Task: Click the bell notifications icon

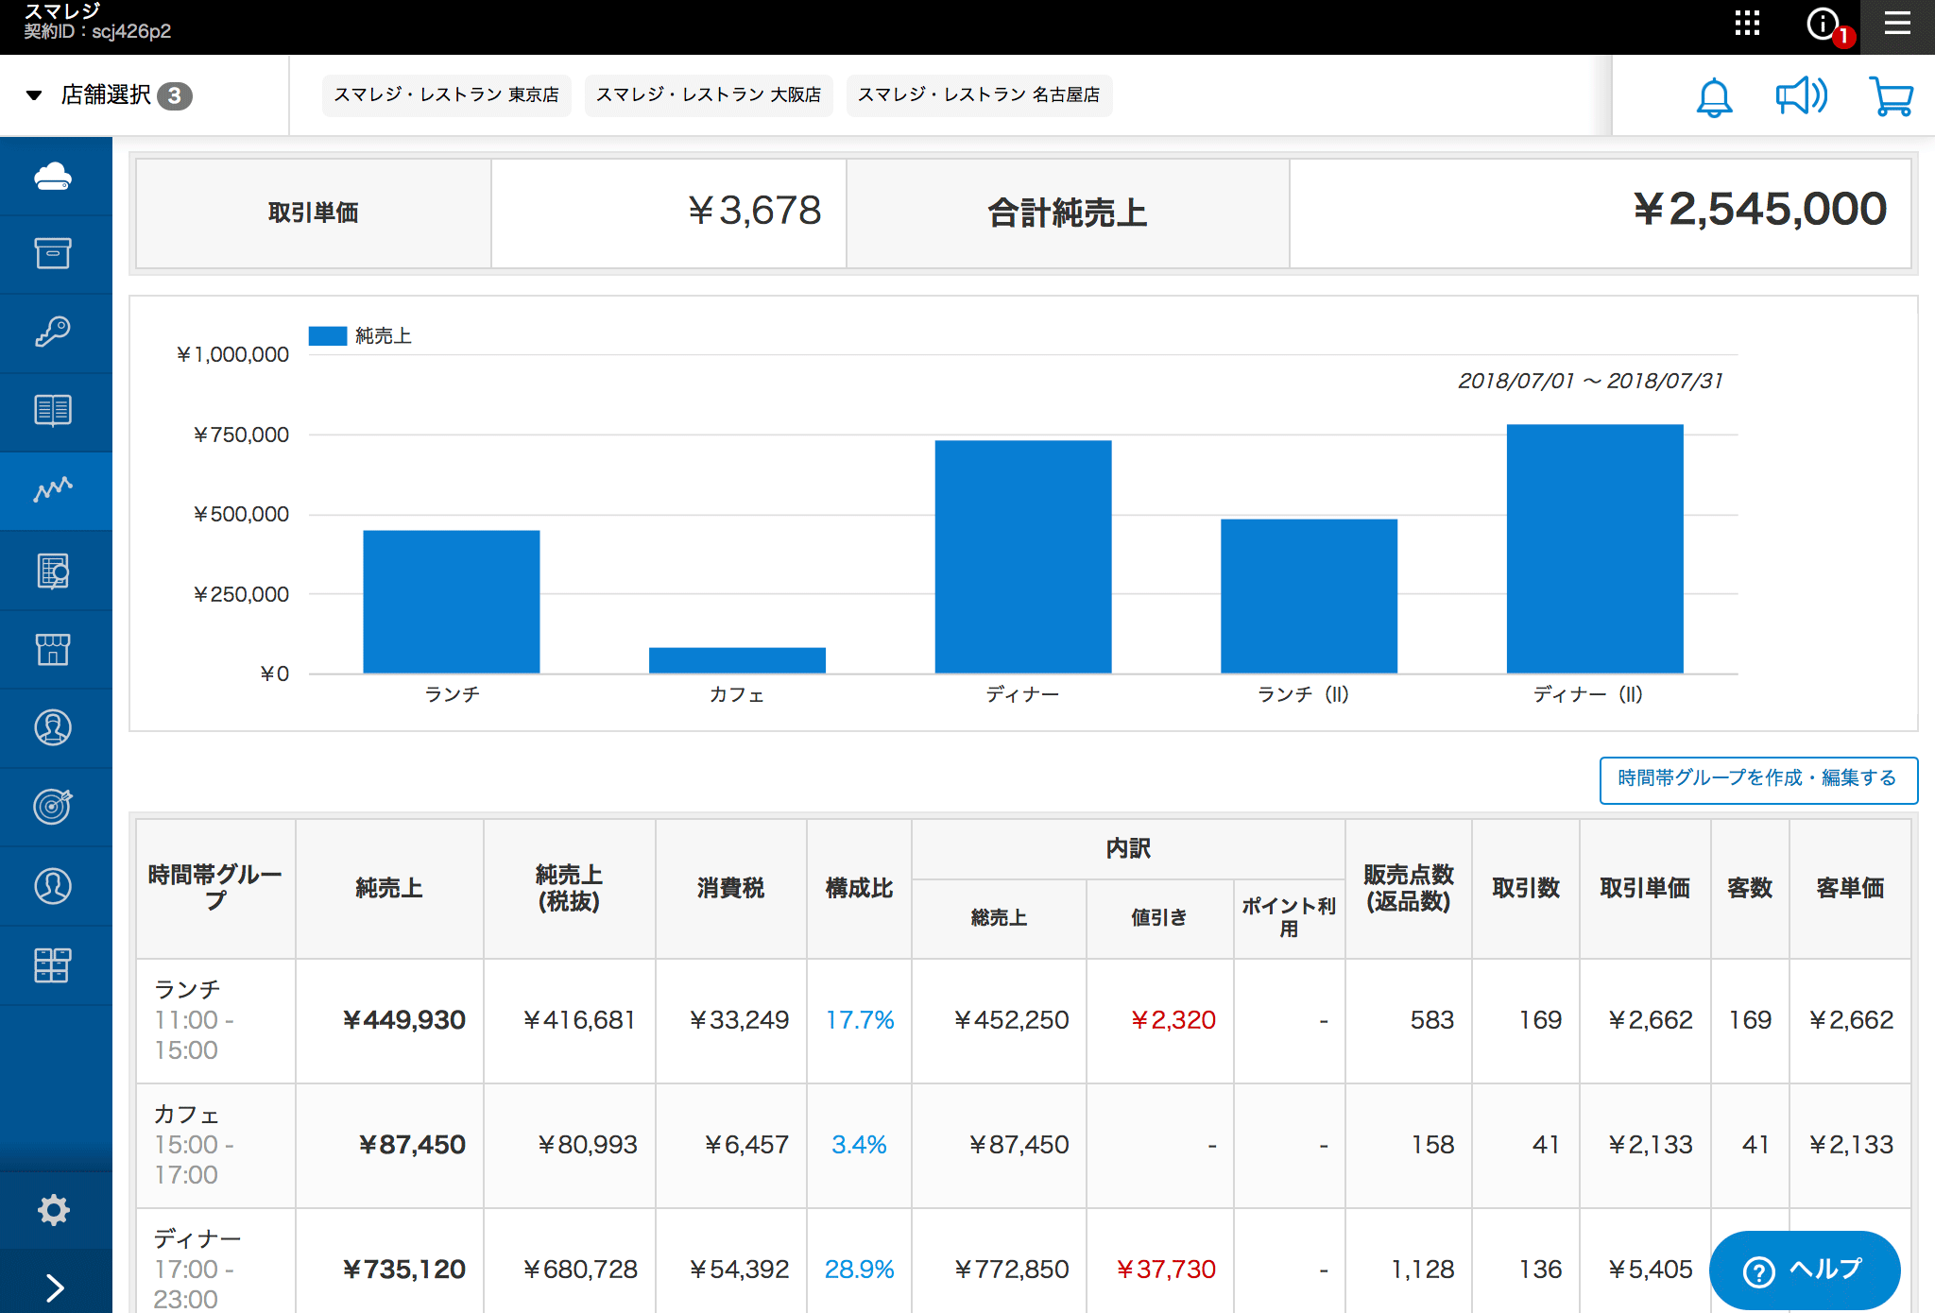Action: (x=1714, y=96)
